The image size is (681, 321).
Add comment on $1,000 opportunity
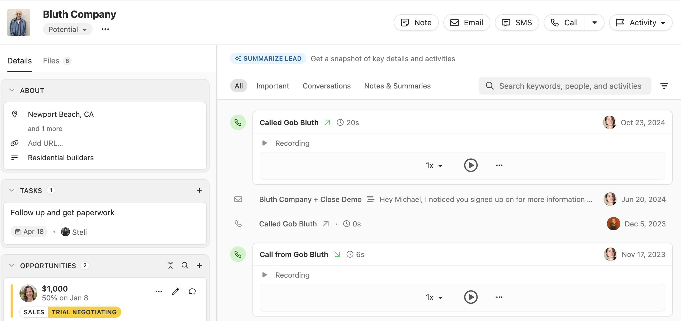192,292
